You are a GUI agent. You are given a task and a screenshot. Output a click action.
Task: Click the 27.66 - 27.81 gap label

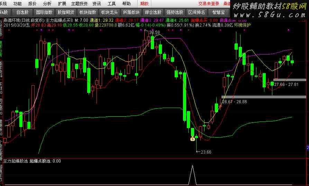point(286,85)
